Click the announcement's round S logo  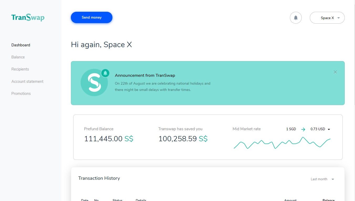pyautogui.click(x=94, y=83)
